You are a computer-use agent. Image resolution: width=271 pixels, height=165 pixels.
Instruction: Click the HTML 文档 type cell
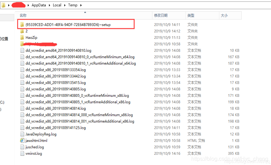[x=196, y=141]
